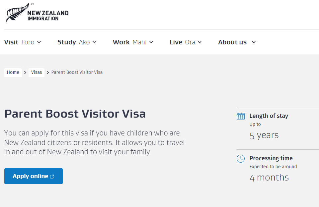Image resolution: width=319 pixels, height=207 pixels.
Task: Open the Work Mahi menu
Action: (129, 42)
